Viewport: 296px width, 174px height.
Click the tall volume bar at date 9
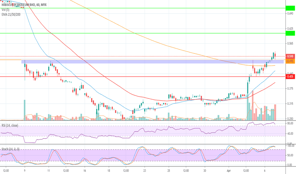click(24, 110)
